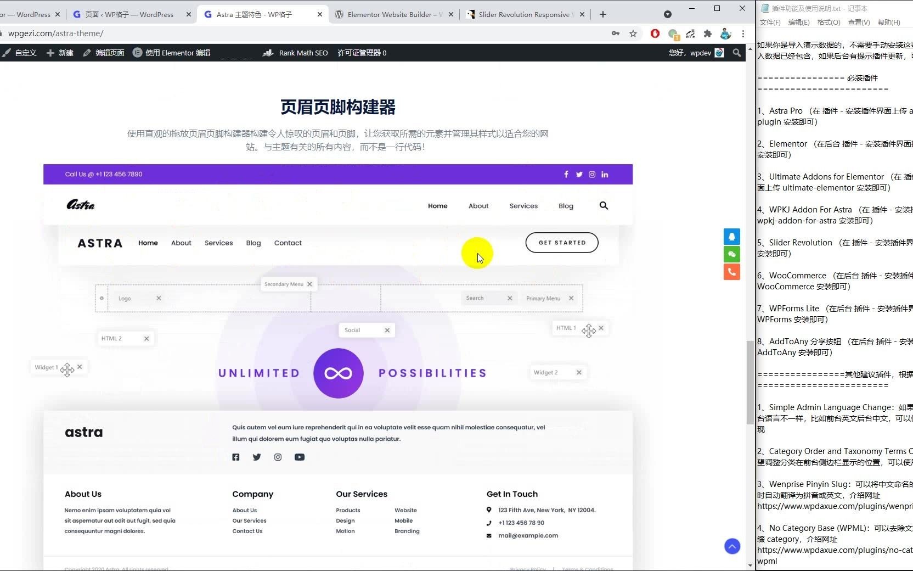Viewport: 913px width, 571px height.
Task: Open 格式(O) menu in Notepad
Action: (x=829, y=23)
